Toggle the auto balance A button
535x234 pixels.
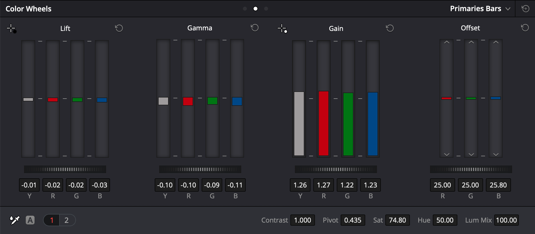30,220
